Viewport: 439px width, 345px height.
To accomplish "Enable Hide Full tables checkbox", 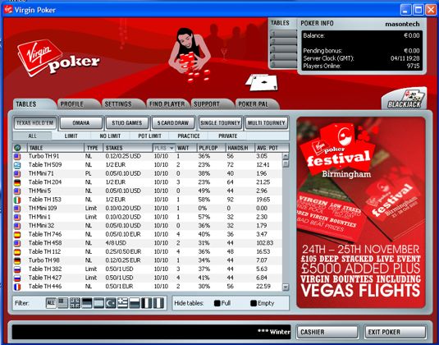I will pos(217,303).
